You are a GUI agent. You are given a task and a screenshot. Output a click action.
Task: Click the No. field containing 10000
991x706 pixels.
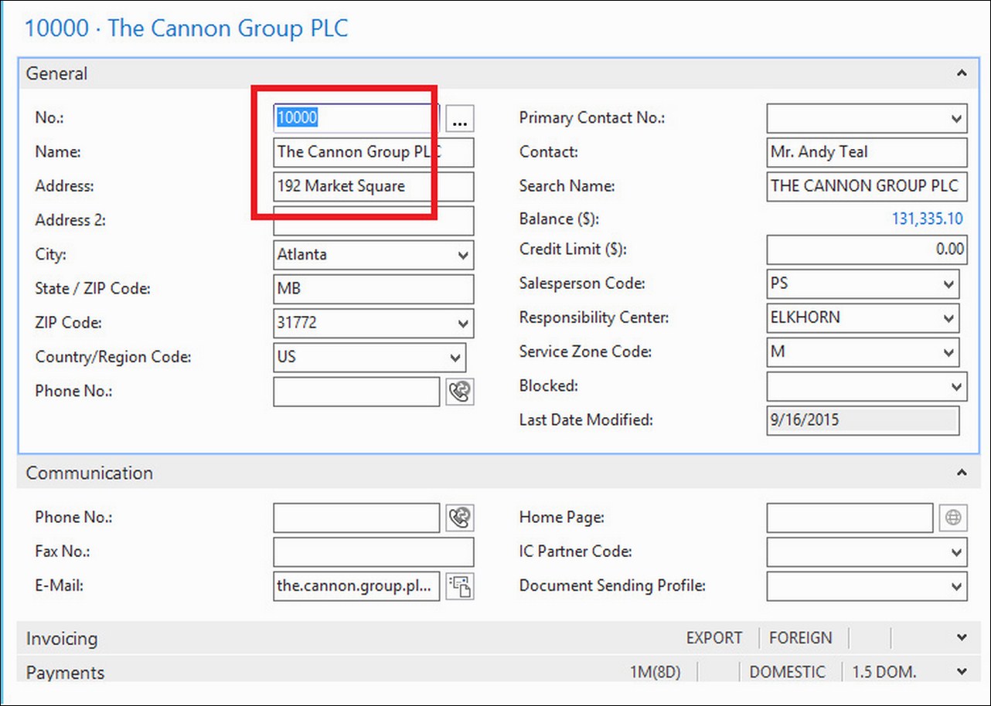pos(356,118)
